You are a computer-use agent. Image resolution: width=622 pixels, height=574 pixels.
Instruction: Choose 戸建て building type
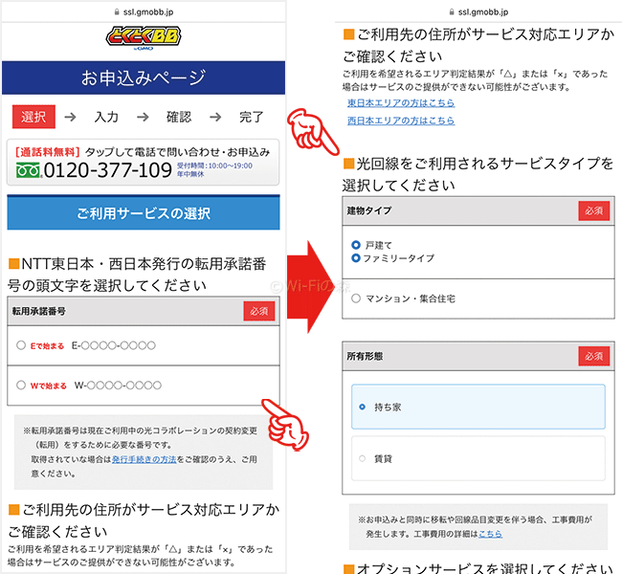(356, 245)
